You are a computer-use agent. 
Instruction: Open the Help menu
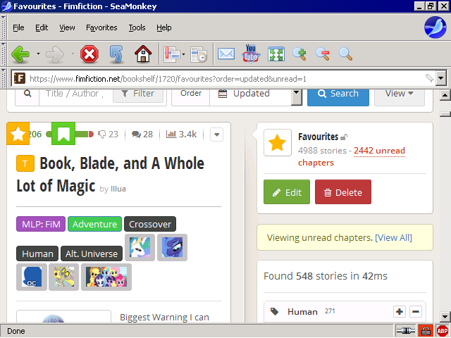(x=164, y=27)
